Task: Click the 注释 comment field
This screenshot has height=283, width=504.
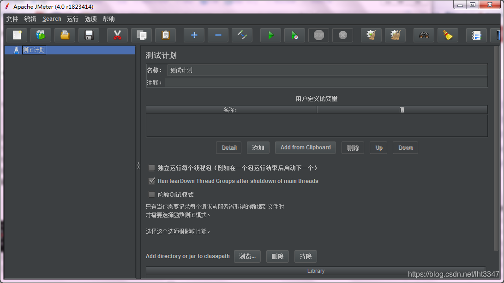Action: pos(326,83)
